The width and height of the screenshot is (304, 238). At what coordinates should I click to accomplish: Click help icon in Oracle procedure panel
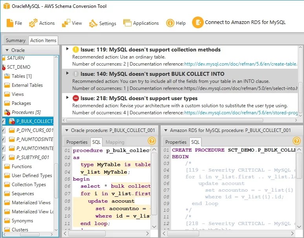pos(152,141)
